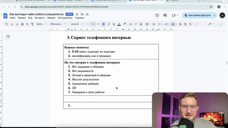This screenshot has height=128, width=228.
Task: Increase indent of the list
Action: [185, 24]
